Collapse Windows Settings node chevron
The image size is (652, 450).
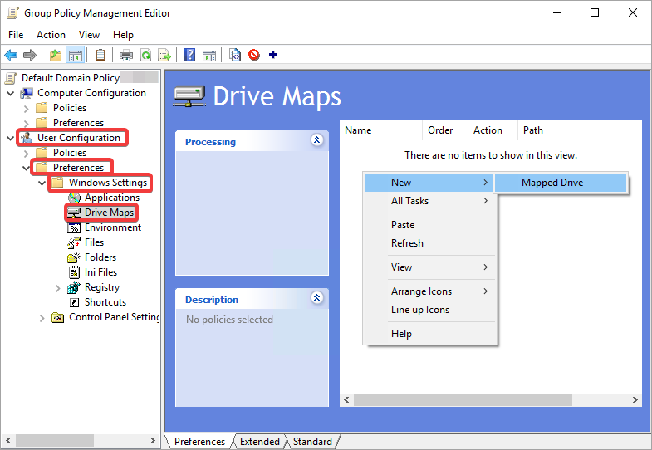click(x=42, y=183)
